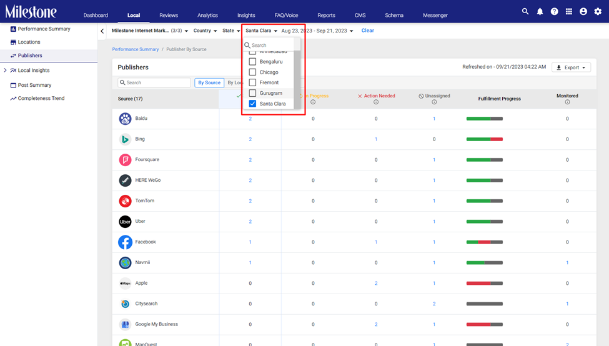Open the user account icon

583,12
